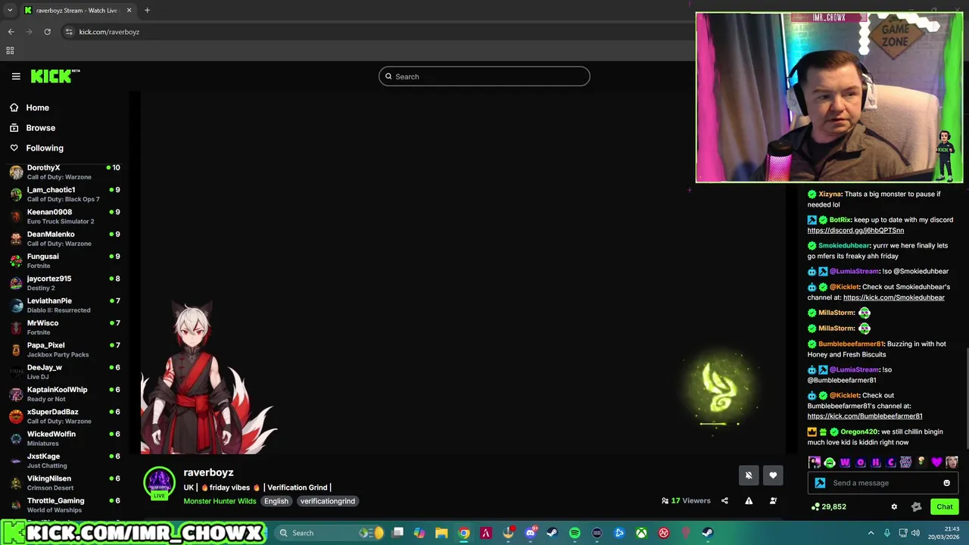Click the report warning triangle icon
The width and height of the screenshot is (969, 545).
click(x=749, y=500)
